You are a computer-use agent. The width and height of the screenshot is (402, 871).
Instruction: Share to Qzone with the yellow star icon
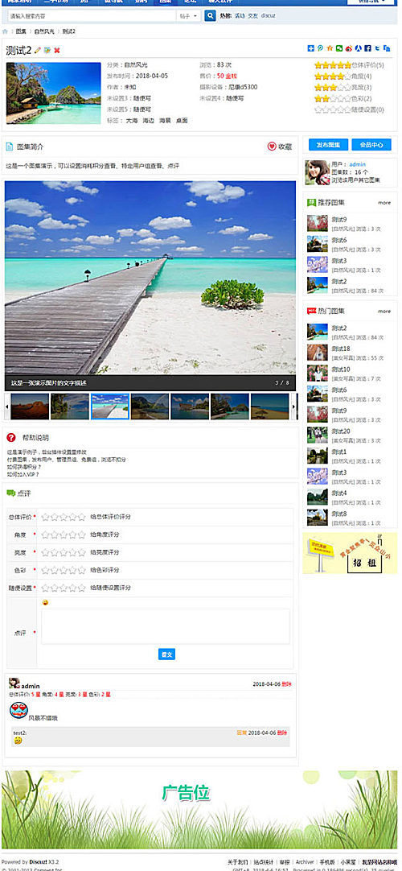330,49
